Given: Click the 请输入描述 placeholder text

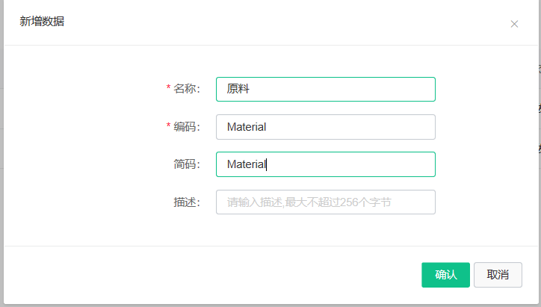Looking at the screenshot, I should click(309, 202).
